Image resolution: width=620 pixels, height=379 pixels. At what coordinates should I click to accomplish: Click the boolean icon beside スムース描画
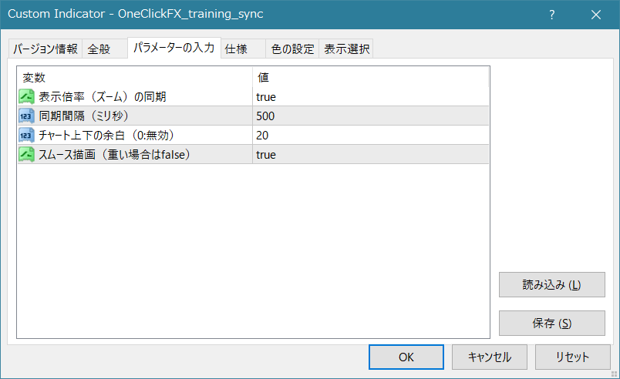pos(27,154)
